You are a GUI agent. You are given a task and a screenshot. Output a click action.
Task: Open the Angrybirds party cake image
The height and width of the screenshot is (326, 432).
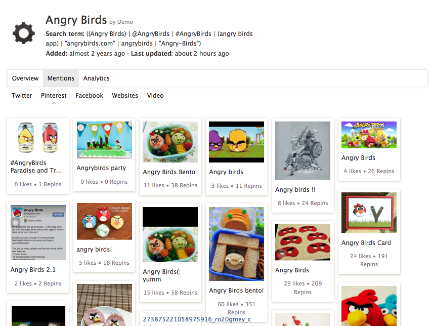pos(104,140)
